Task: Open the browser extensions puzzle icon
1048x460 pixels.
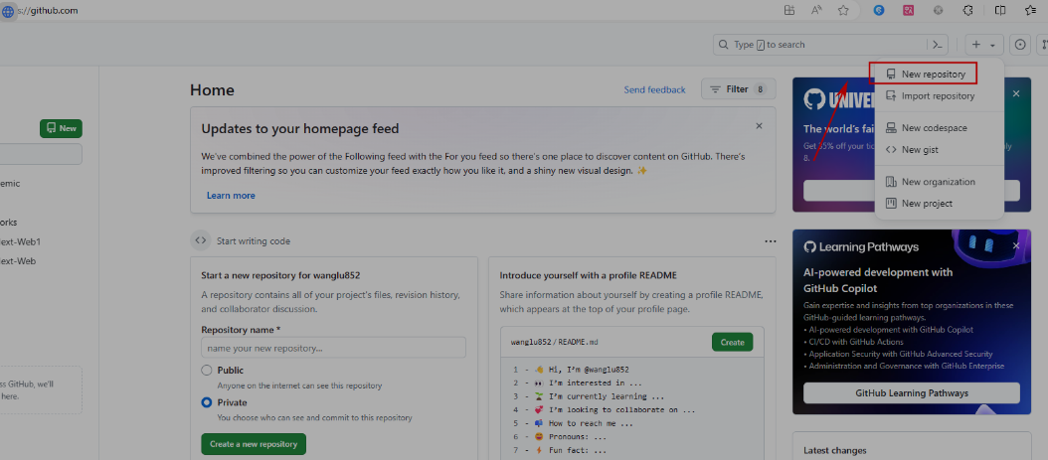Action: point(969,10)
